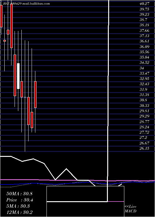
Task: Click the 5MA : 30.3 readout
Action: (18, 206)
